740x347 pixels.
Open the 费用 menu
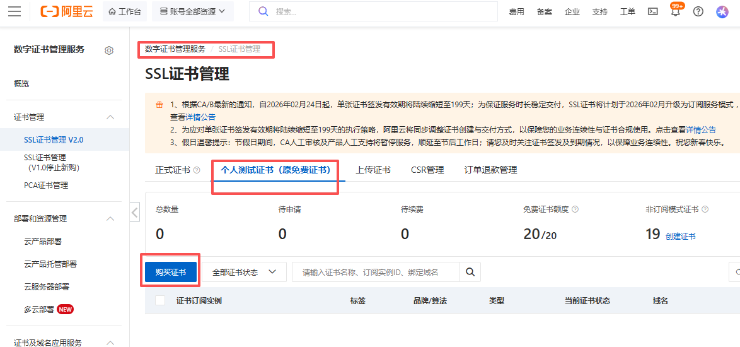point(516,12)
